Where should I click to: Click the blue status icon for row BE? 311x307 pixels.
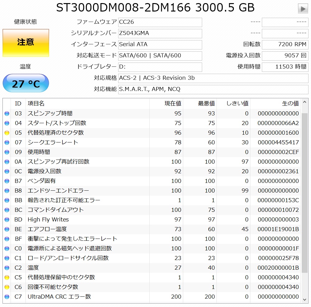[7, 229]
